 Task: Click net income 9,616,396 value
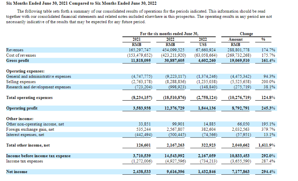(x=175, y=172)
